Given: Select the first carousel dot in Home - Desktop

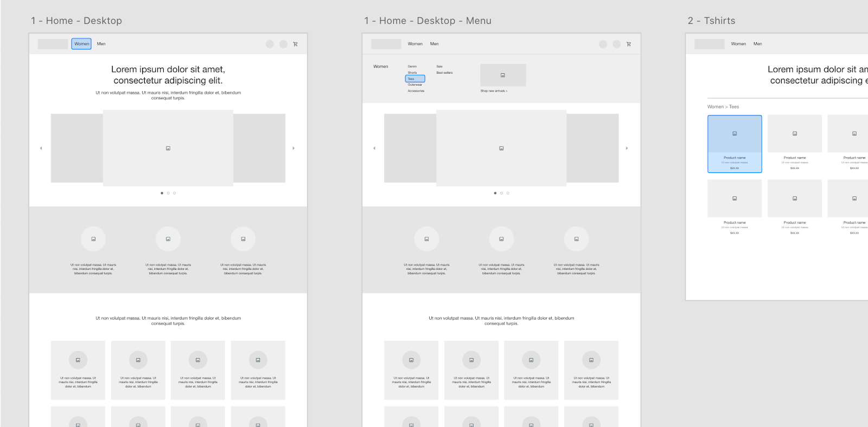Looking at the screenshot, I should click(x=162, y=193).
